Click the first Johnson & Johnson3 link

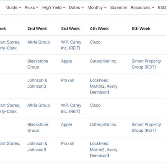tap(37, 83)
